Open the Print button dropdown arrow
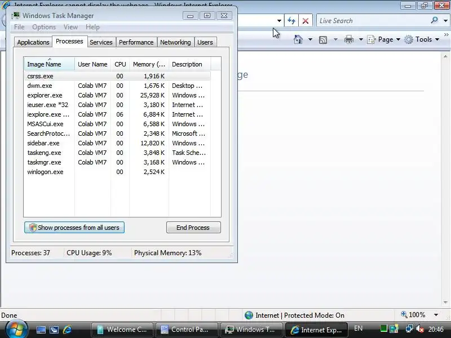The image size is (451, 338). [x=361, y=39]
